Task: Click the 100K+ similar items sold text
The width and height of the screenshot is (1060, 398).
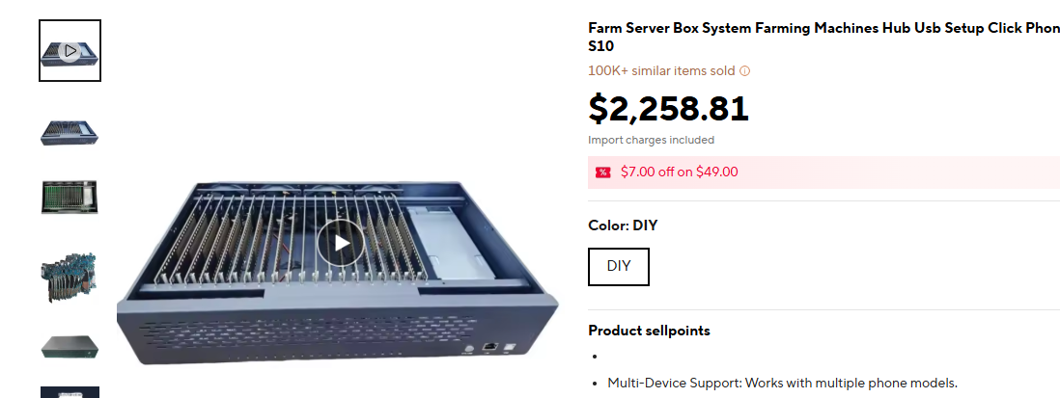Action: pyautogui.click(x=661, y=71)
